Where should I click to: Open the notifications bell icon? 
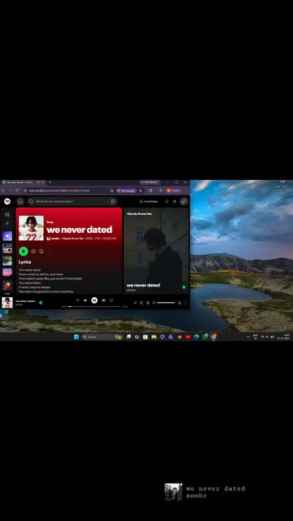[166, 201]
